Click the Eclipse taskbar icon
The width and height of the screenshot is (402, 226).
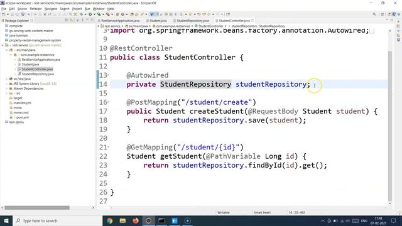pyautogui.click(x=148, y=220)
